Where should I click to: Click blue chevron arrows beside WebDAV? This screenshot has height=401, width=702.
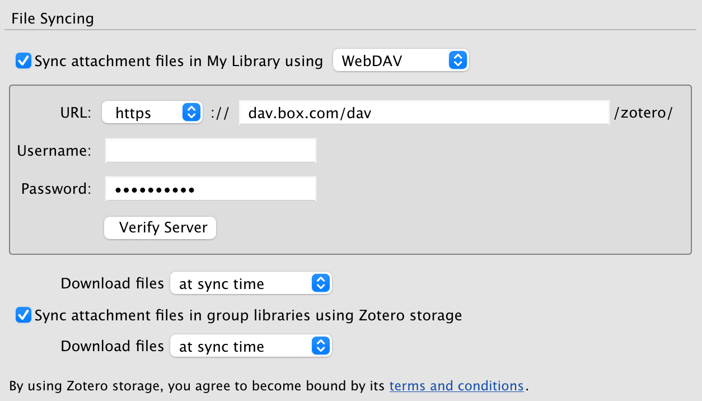[457, 60]
